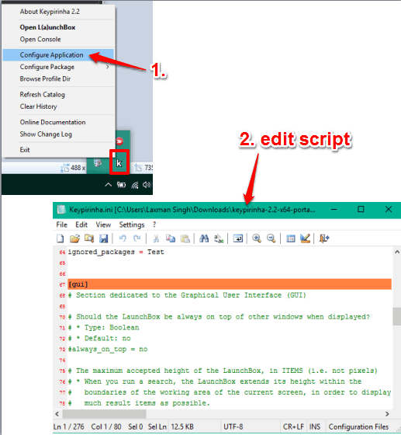Click the '# * Default: no' comment line
The width and height of the screenshot is (401, 435).
(99, 339)
